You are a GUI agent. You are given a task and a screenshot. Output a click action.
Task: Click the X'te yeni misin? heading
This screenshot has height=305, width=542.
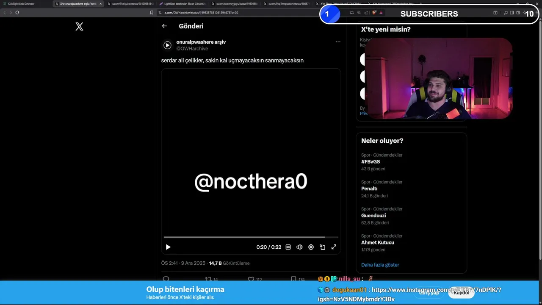coord(386,29)
